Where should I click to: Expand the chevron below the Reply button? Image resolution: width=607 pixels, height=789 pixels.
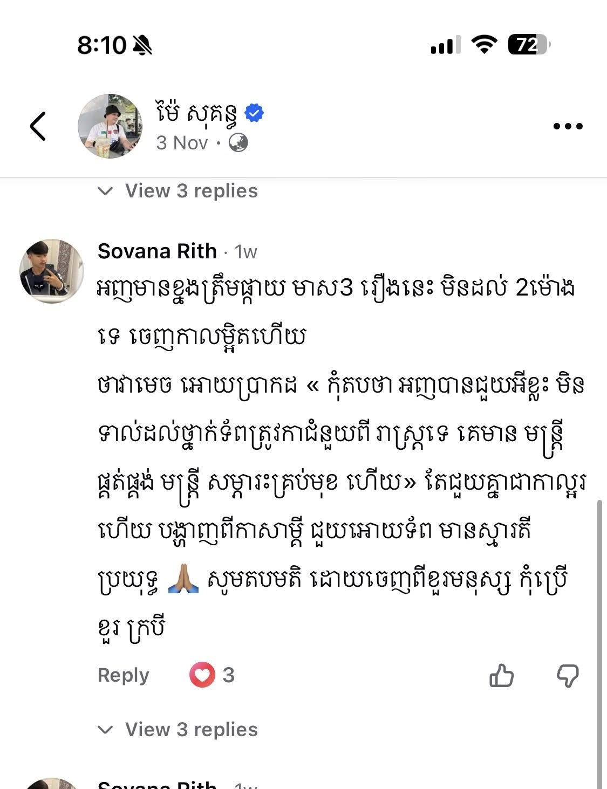(x=105, y=730)
